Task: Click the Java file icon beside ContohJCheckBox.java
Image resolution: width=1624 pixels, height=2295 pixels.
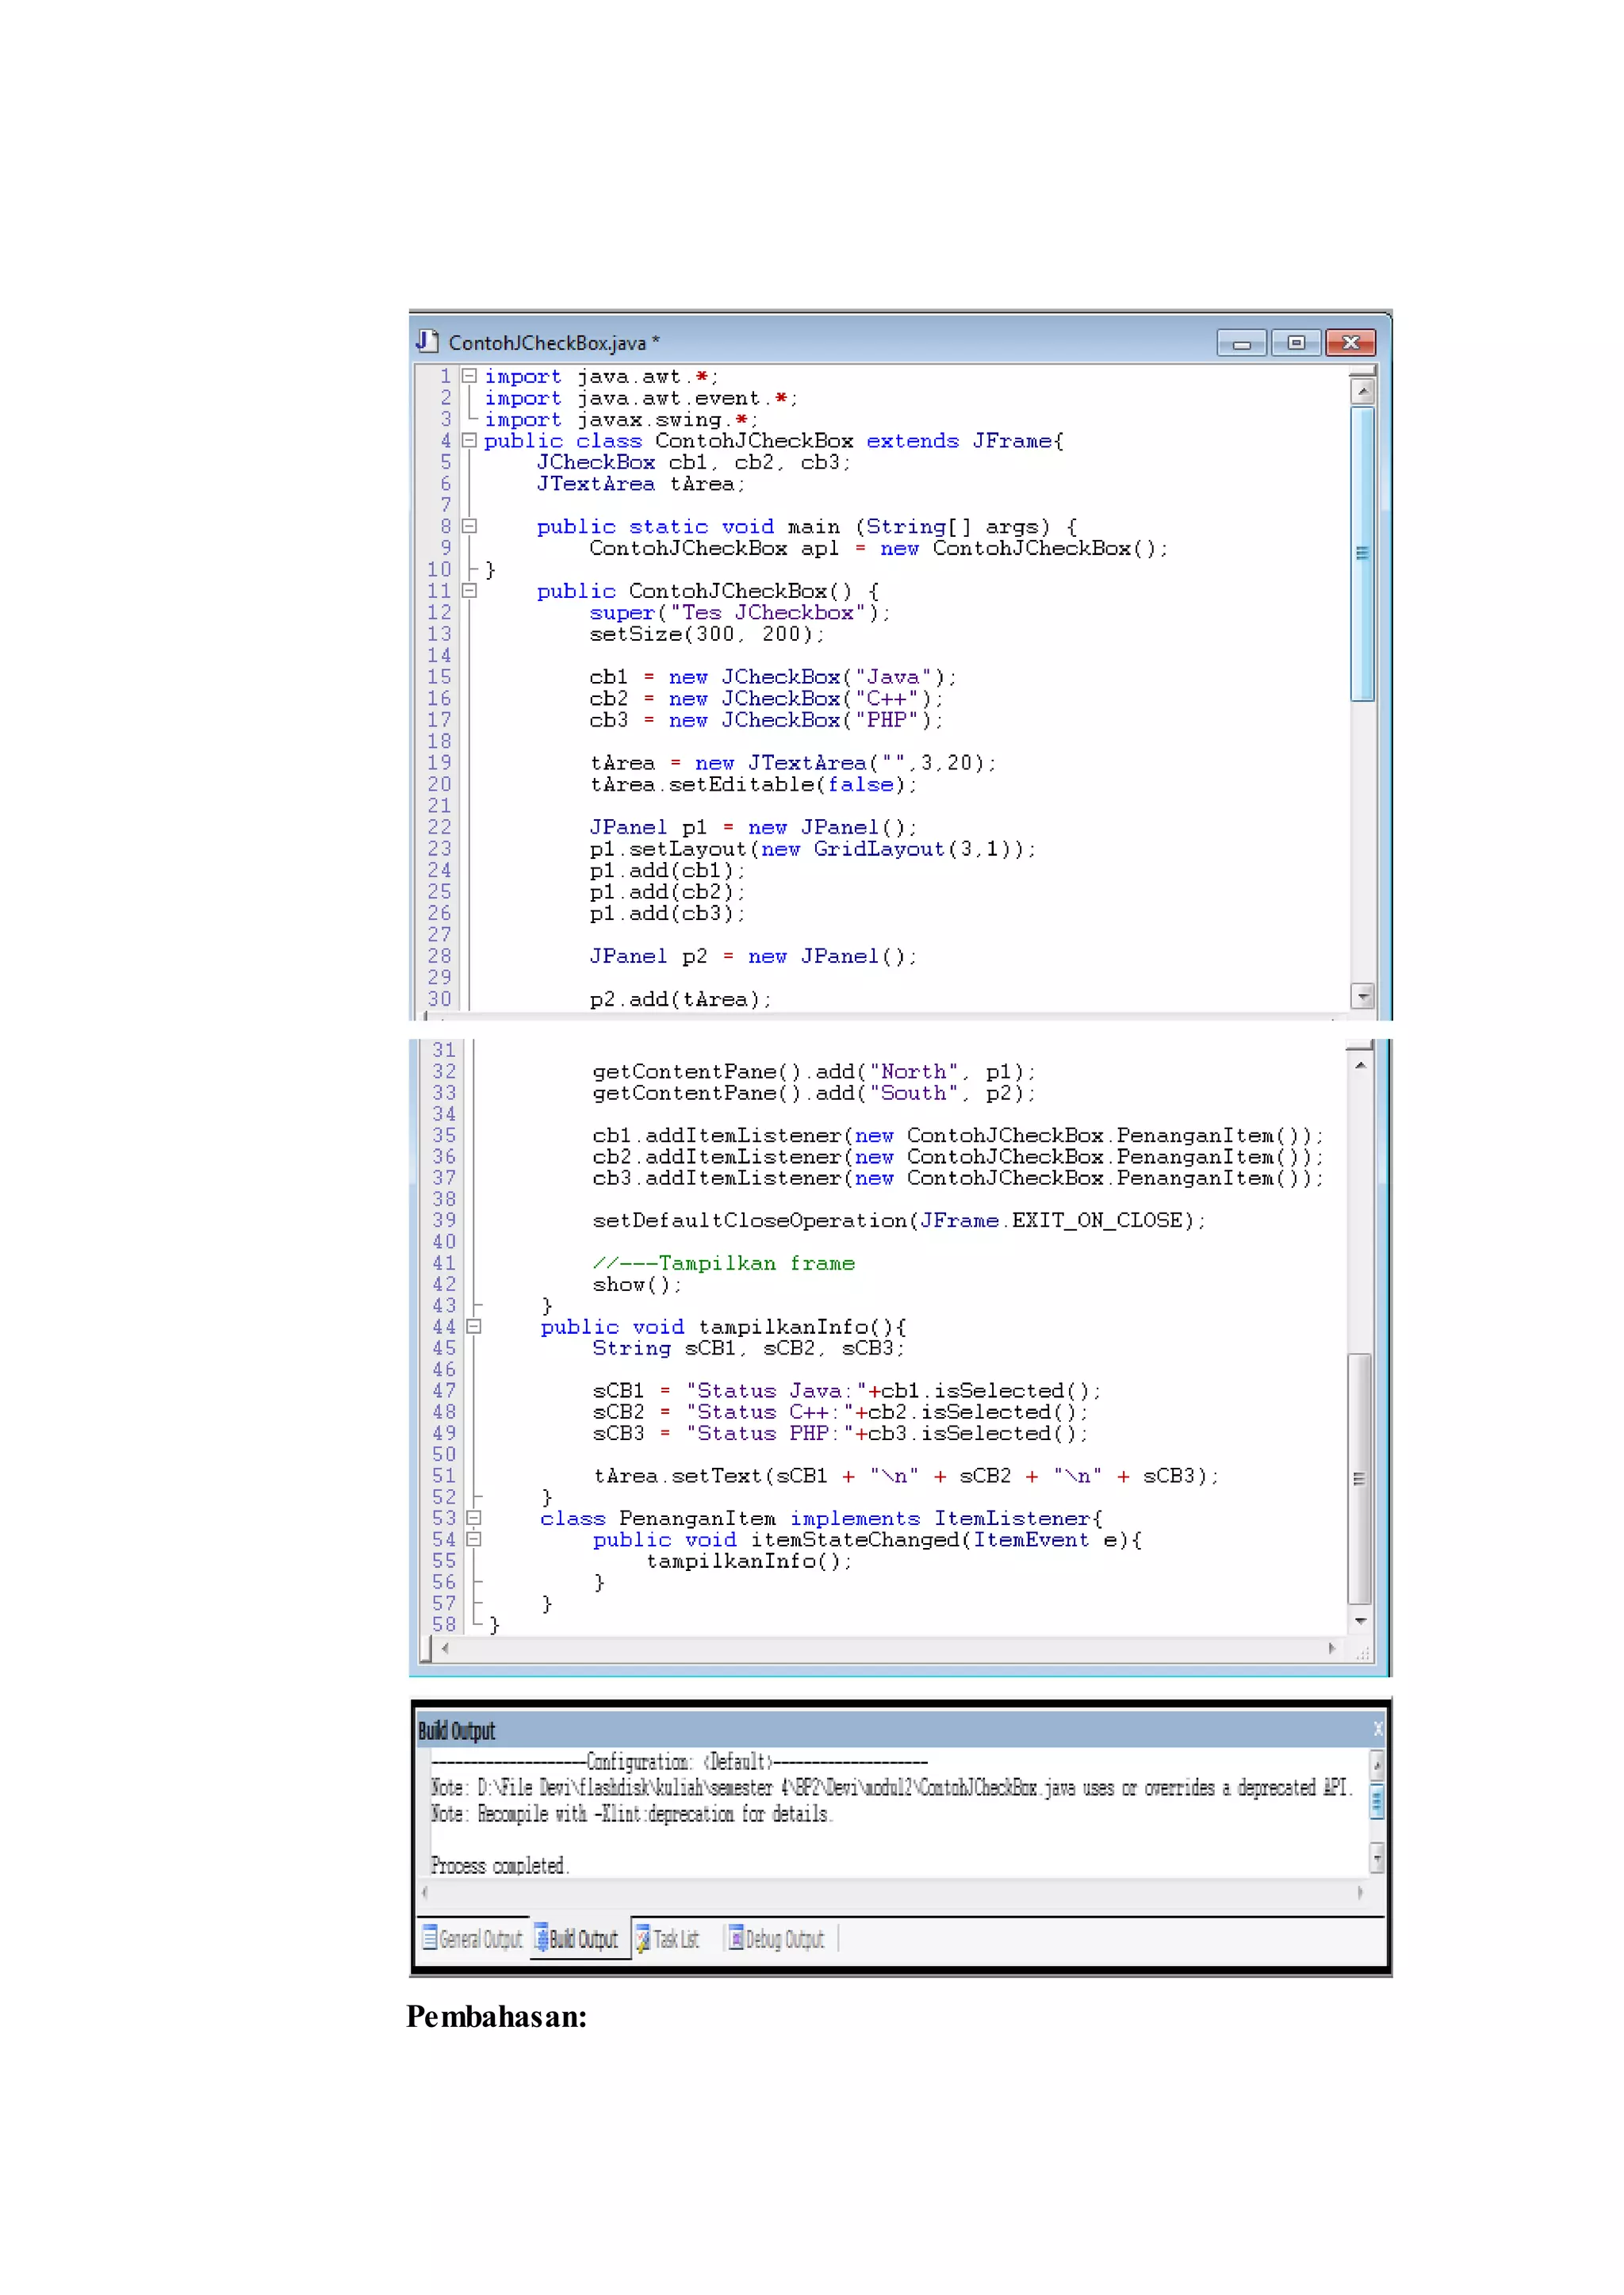Action: tap(427, 341)
